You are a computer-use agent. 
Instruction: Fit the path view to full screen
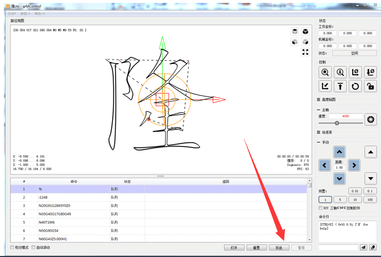coord(305,52)
